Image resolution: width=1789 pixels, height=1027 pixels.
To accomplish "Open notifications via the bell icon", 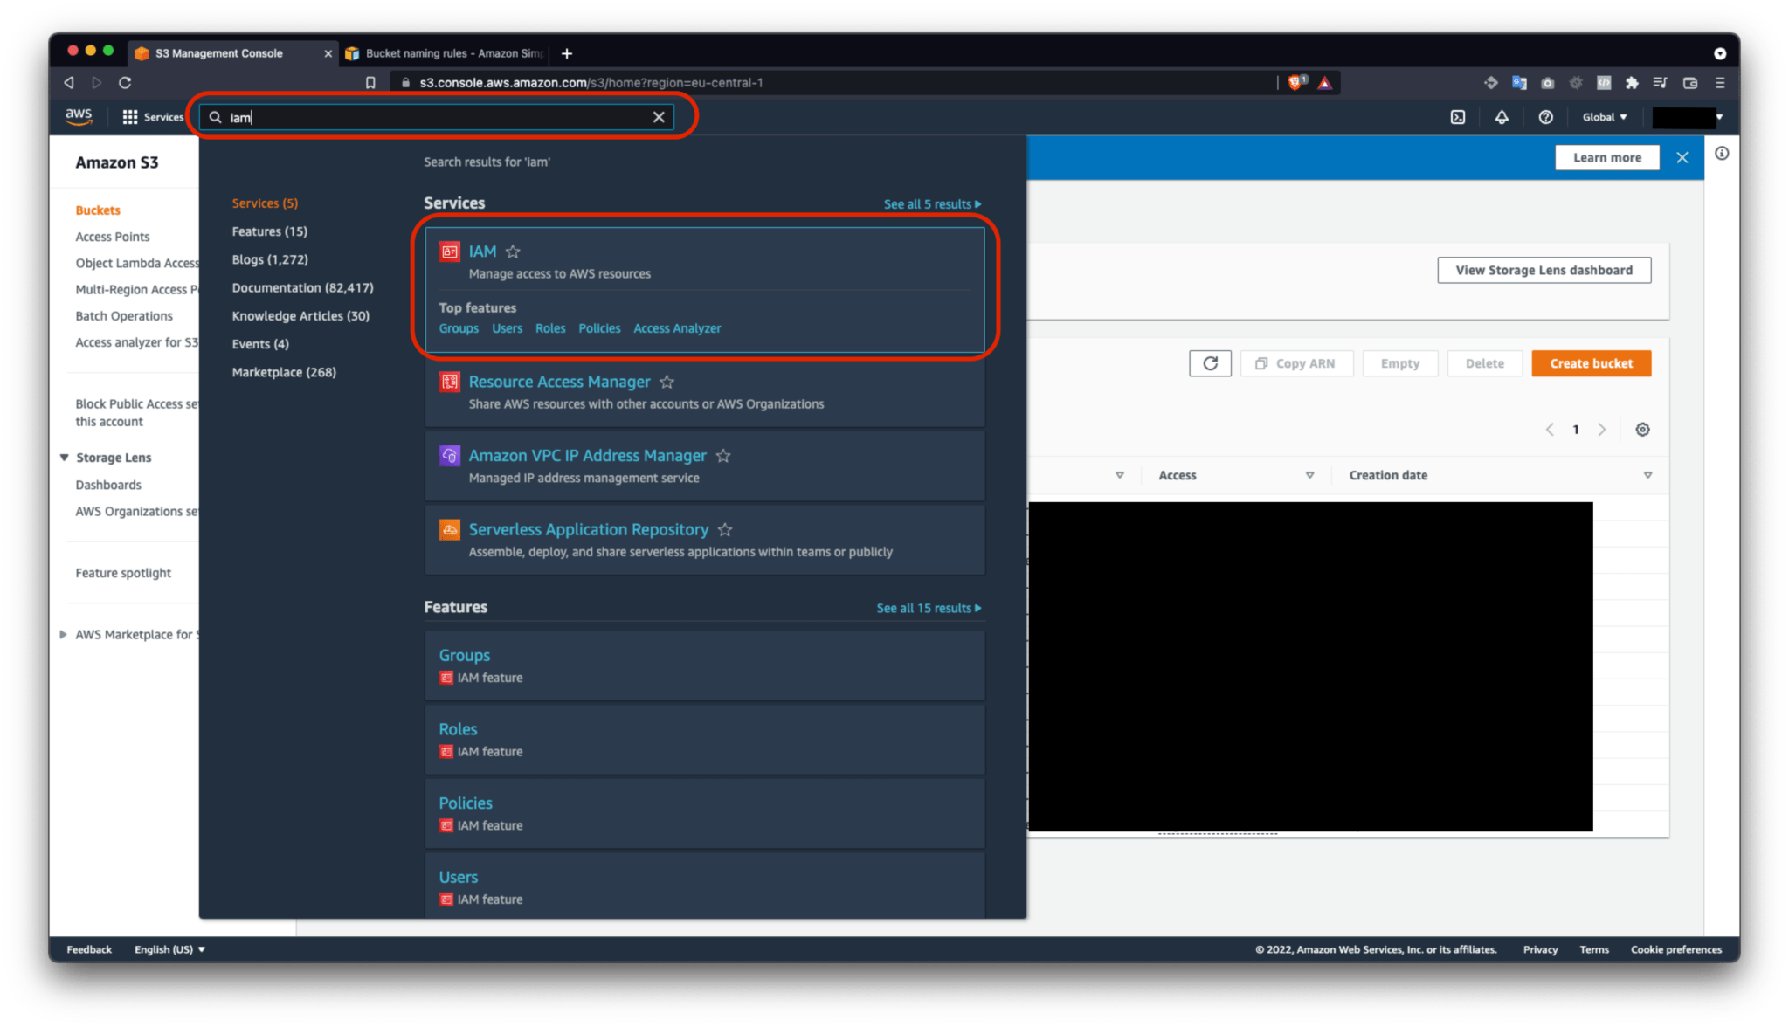I will click(1502, 117).
